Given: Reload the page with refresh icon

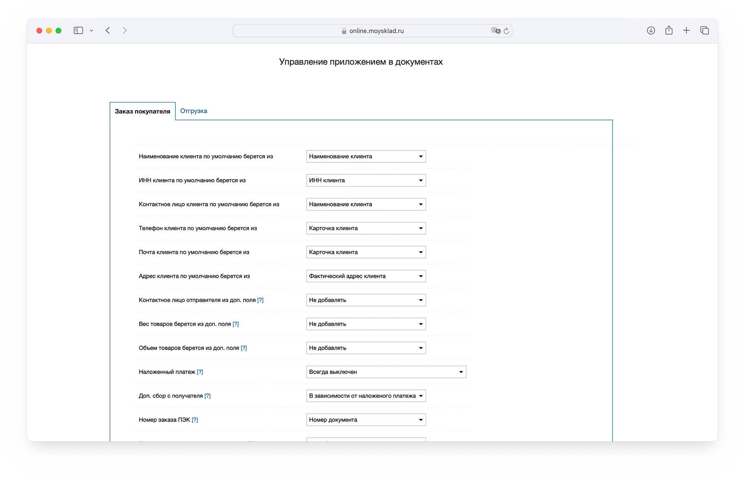Looking at the screenshot, I should tap(506, 31).
